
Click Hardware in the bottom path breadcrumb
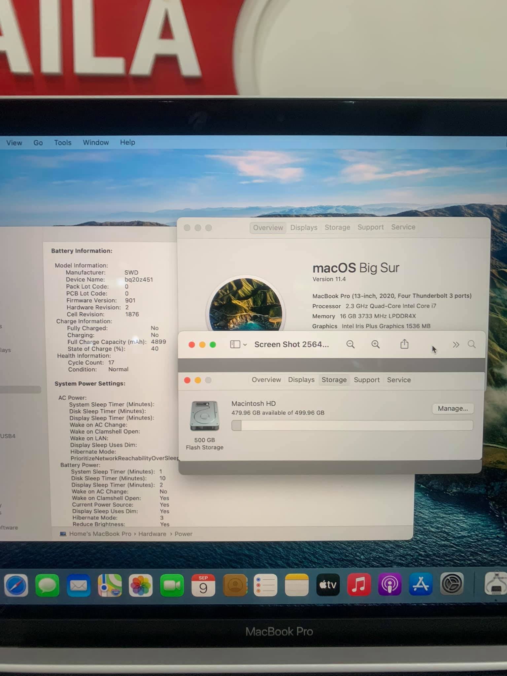click(x=152, y=534)
